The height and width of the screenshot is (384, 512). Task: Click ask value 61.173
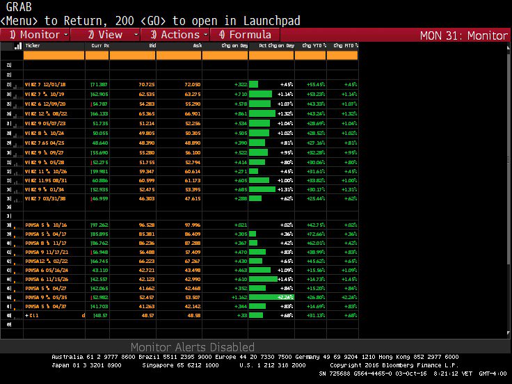192,181
